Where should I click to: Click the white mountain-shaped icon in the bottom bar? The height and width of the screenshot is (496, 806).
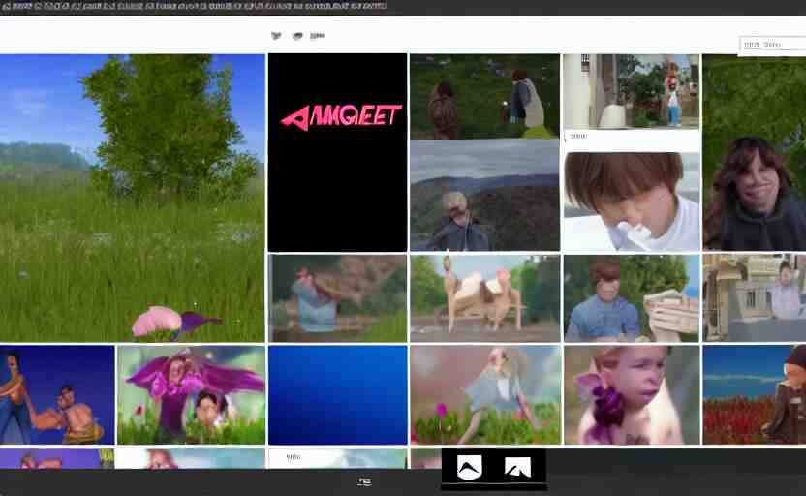coord(517,469)
